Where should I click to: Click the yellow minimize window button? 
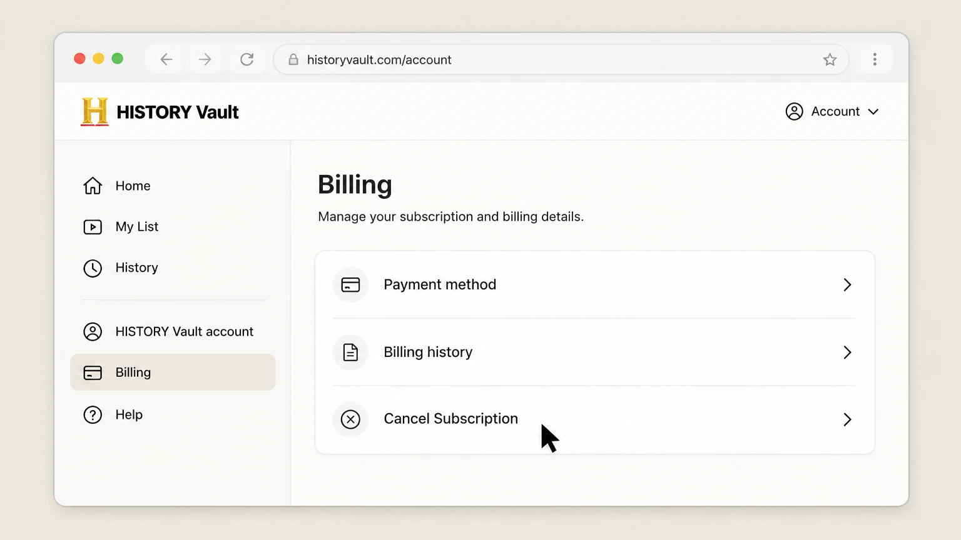[98, 59]
